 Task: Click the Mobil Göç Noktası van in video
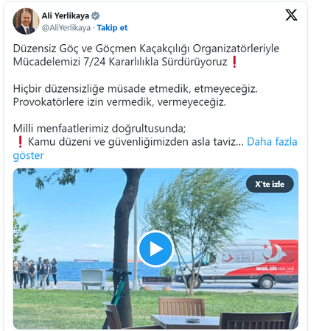click(x=236, y=263)
